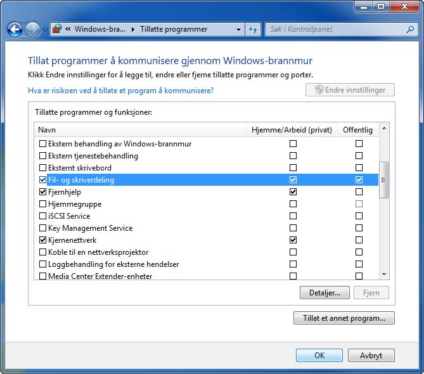Confirm with the OK button
424x374 pixels.
tap(319, 355)
